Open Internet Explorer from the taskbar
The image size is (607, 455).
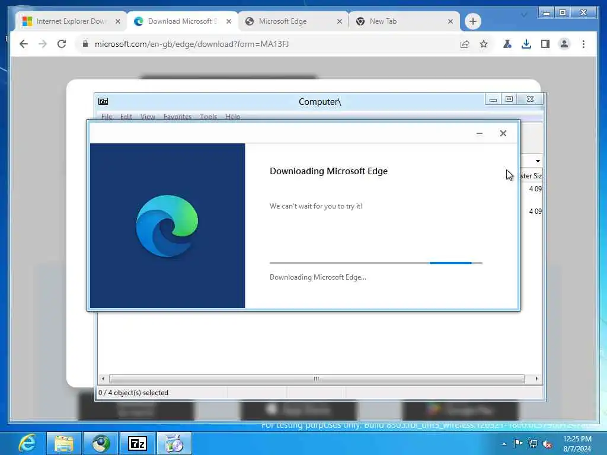pyautogui.click(x=27, y=443)
